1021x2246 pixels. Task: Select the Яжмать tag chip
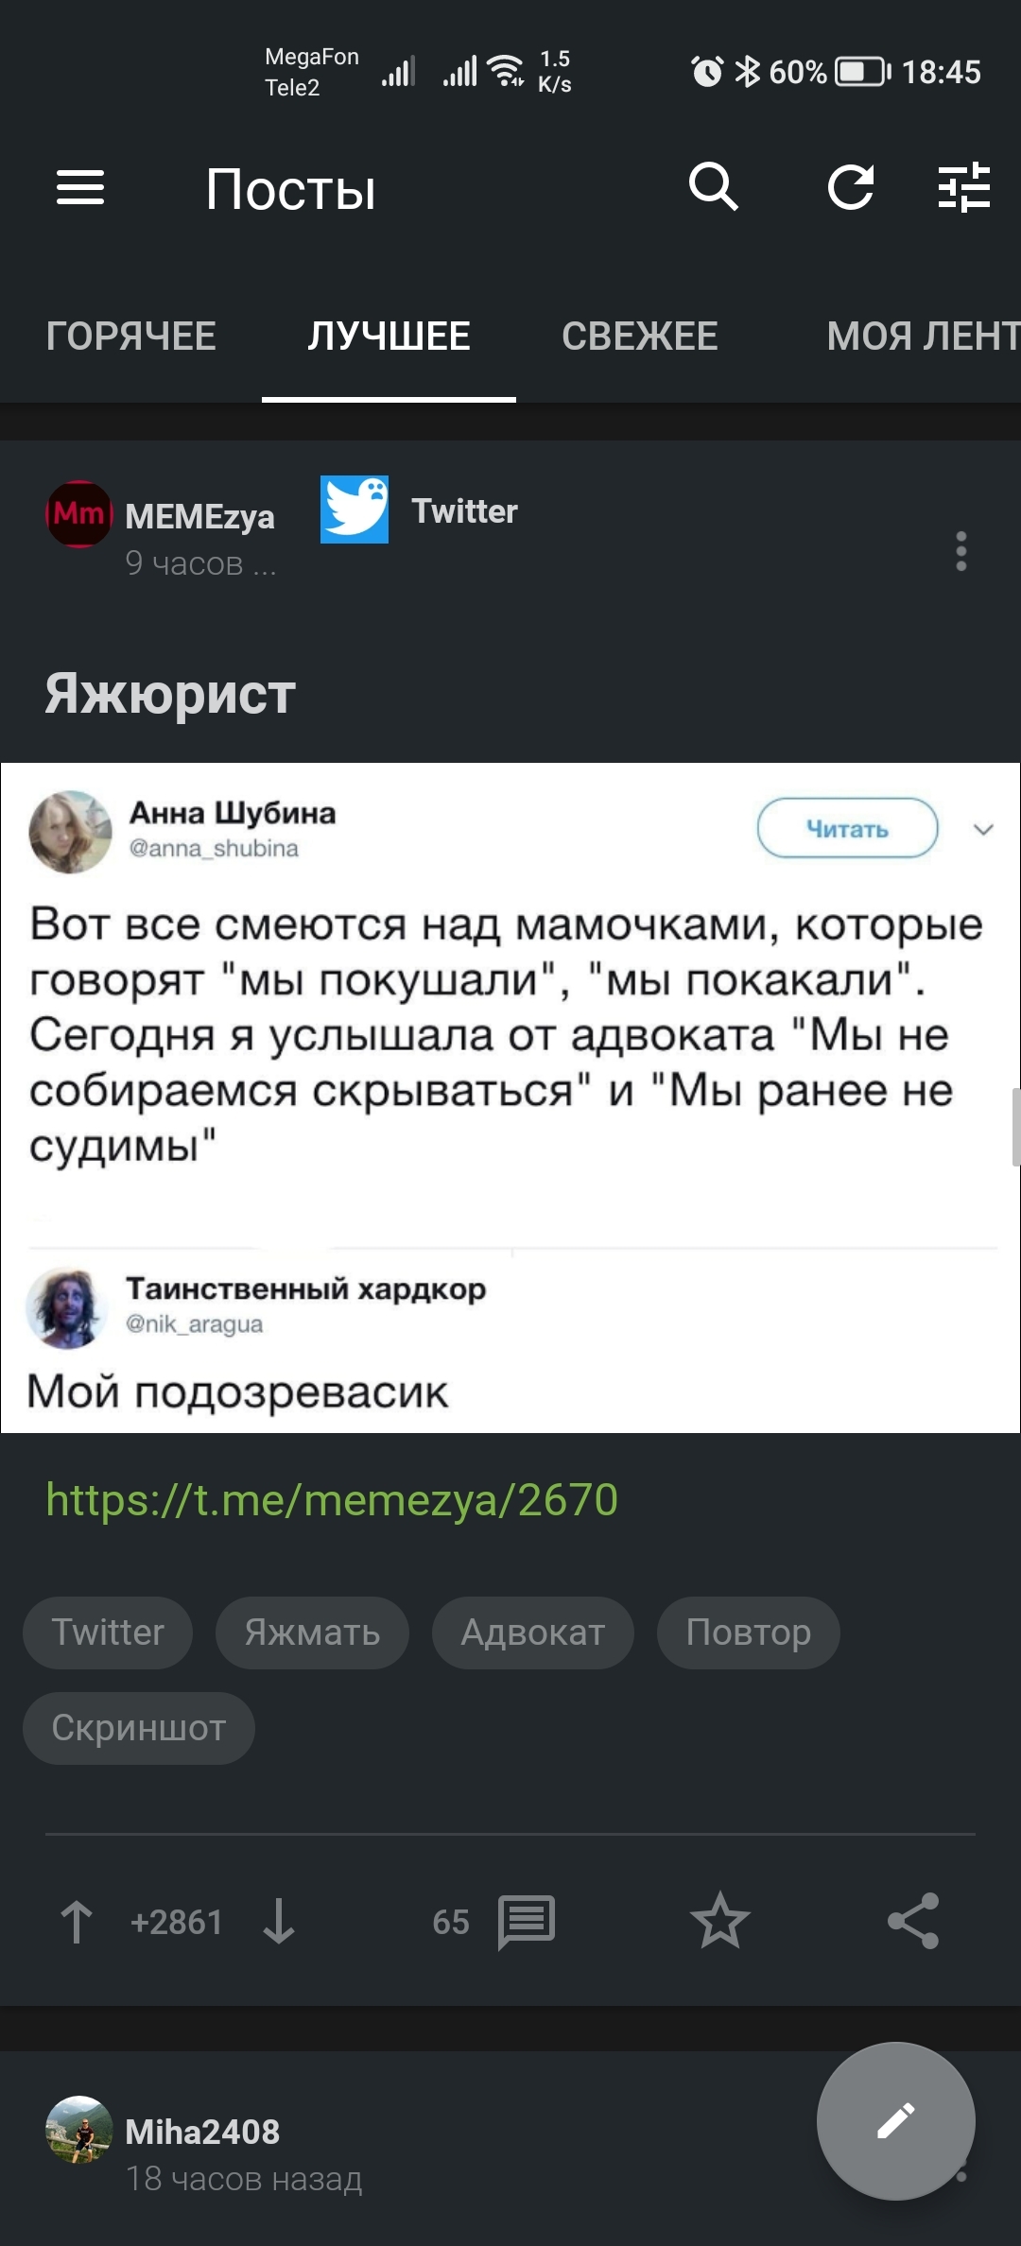coord(312,1633)
